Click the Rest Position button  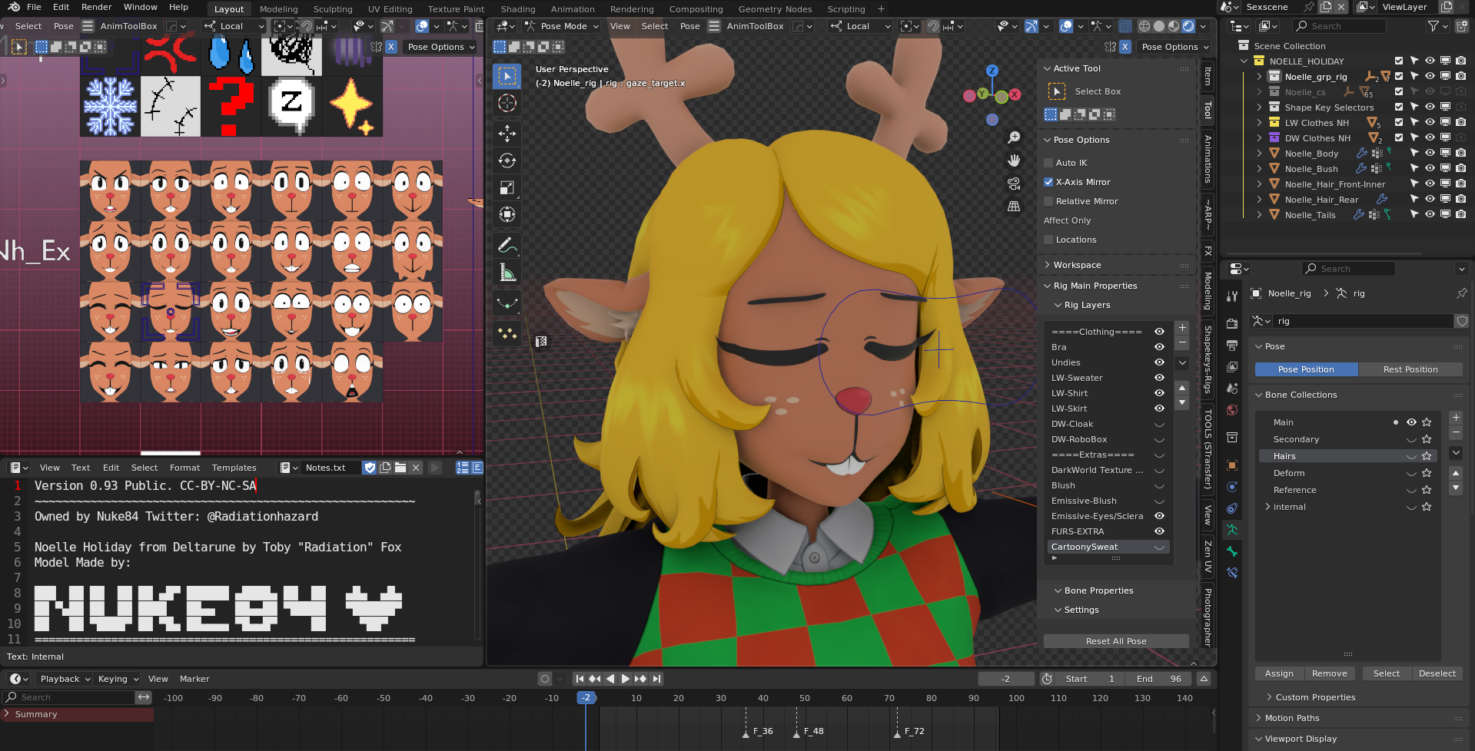[x=1410, y=369]
